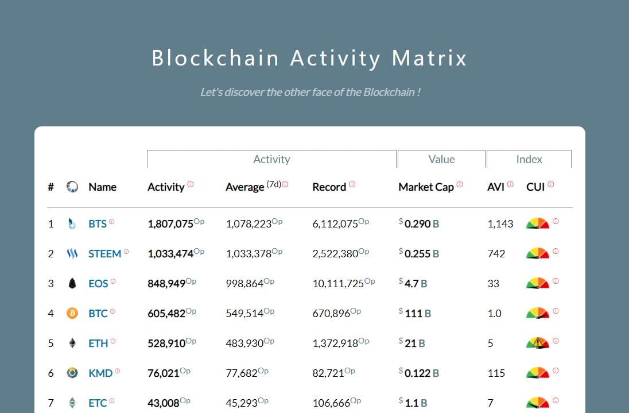Sort by the Name column header
This screenshot has height=413, width=629.
point(102,187)
